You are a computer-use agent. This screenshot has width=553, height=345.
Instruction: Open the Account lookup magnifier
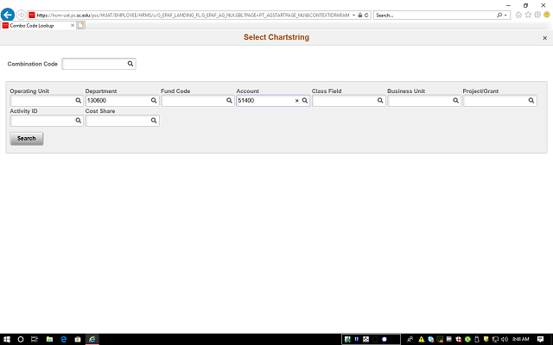point(305,100)
